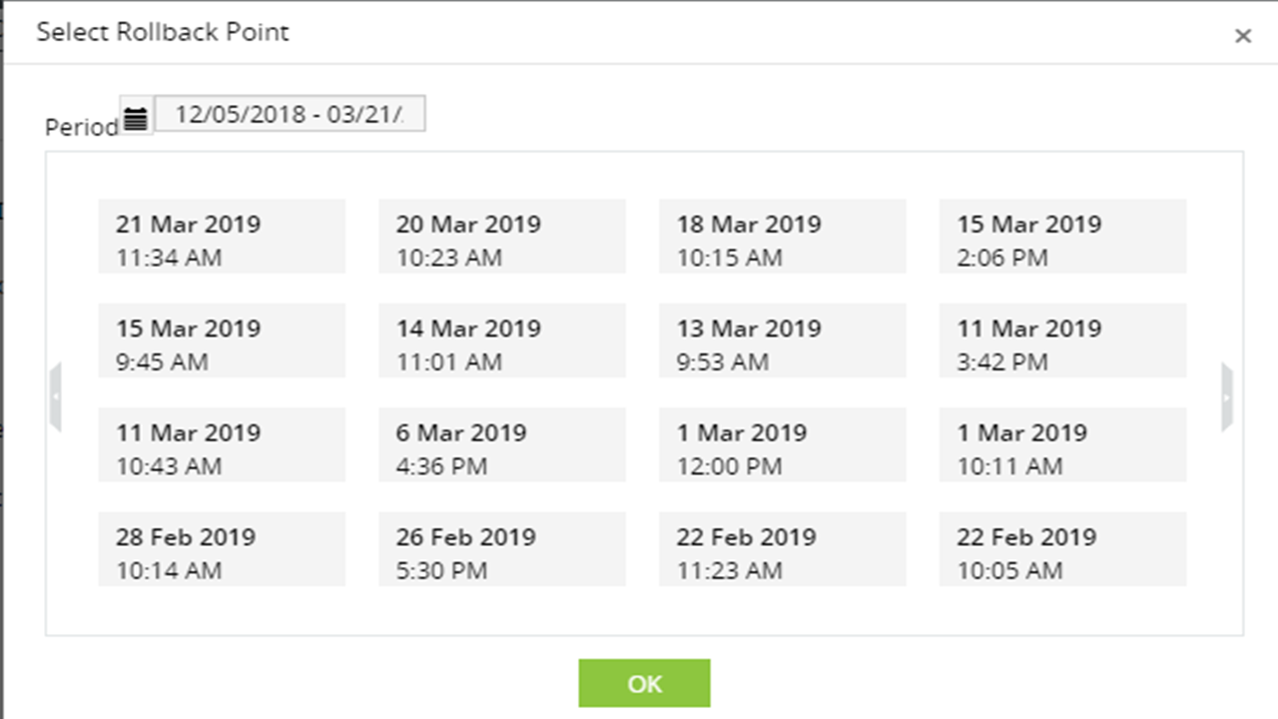Select rollback point 11 Mar 2019 3:42 PM
This screenshot has width=1278, height=719.
[1063, 341]
